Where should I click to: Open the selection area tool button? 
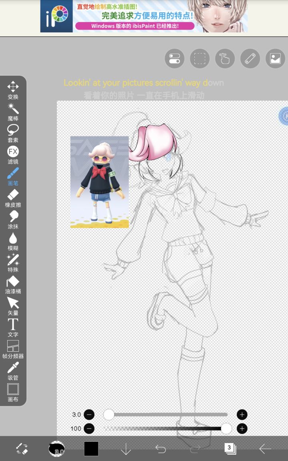pyautogui.click(x=200, y=58)
